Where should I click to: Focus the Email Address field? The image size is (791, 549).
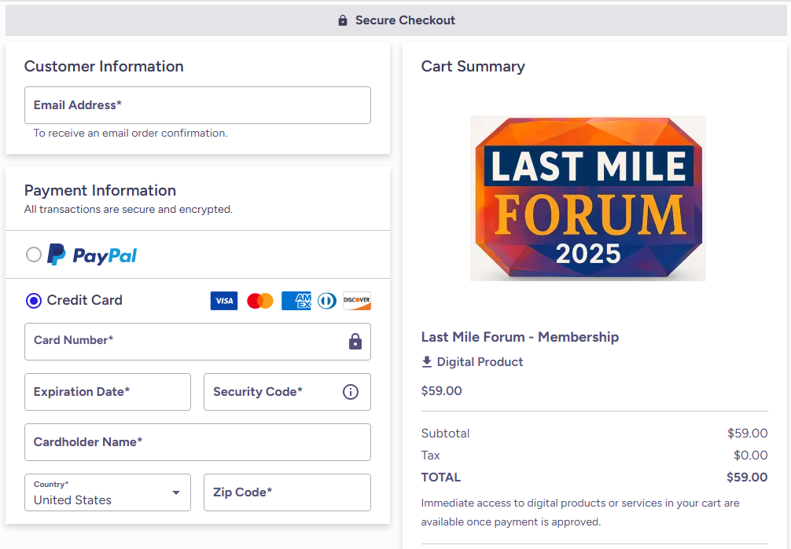(x=197, y=105)
